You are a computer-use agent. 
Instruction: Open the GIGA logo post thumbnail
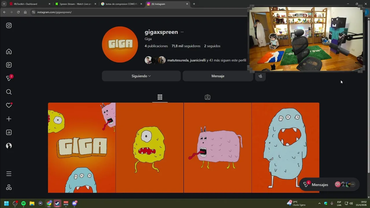[82, 148]
